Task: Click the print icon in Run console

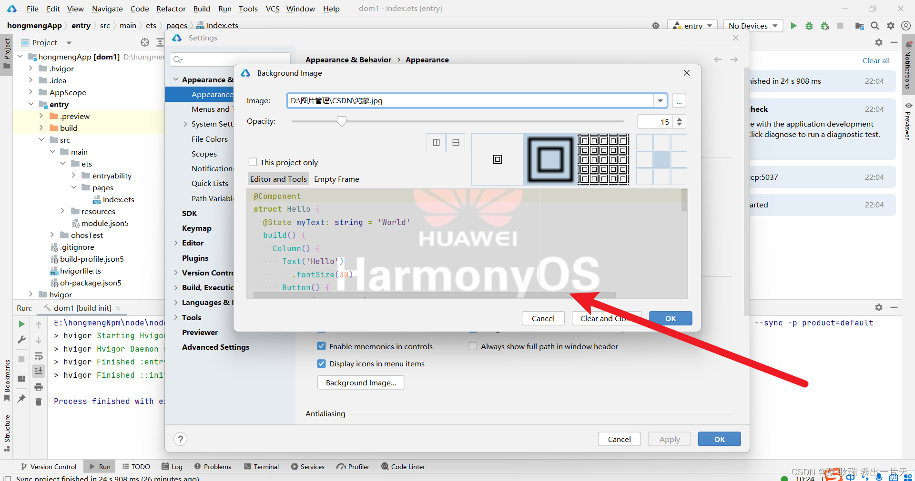Action: [x=39, y=387]
